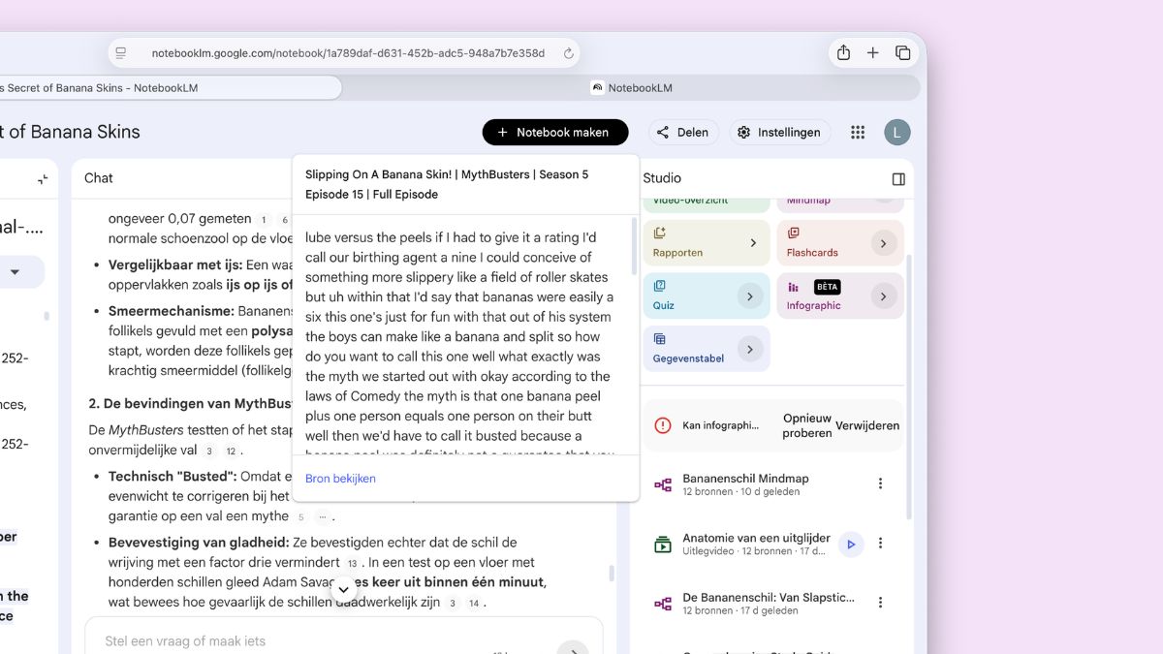Open the Google apps grid
This screenshot has height=654, width=1163.
coord(858,133)
